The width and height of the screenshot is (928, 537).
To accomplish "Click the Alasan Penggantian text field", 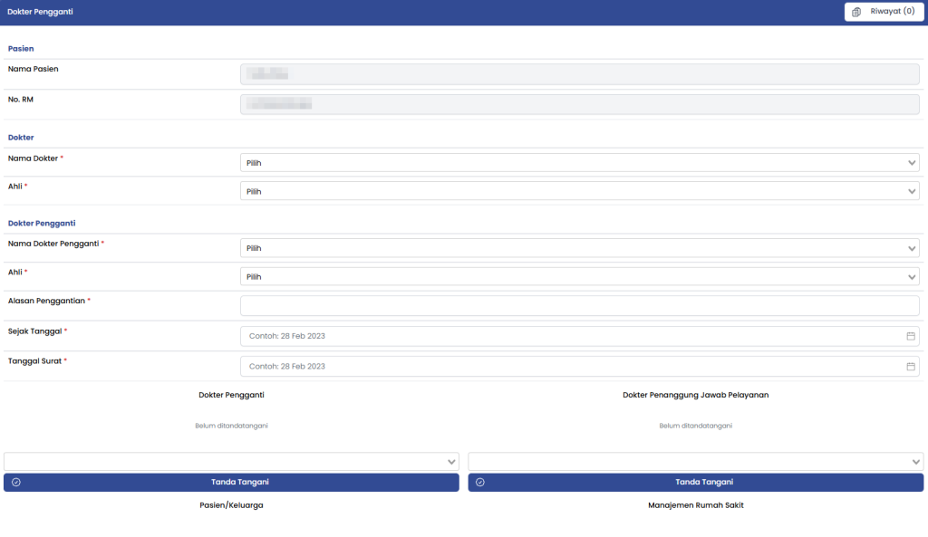I will point(579,305).
